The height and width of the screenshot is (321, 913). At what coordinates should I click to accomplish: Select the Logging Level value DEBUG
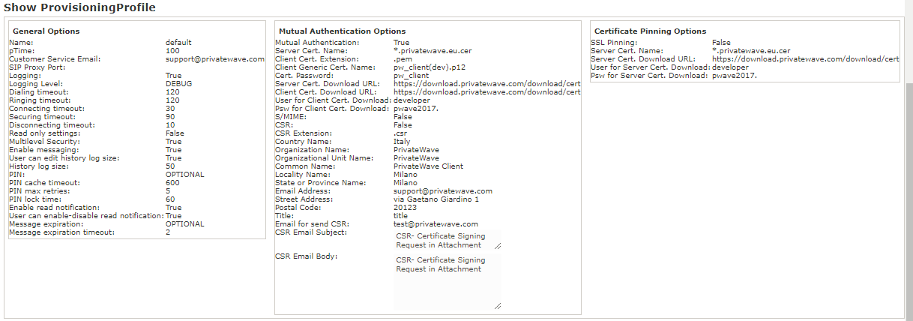[179, 84]
